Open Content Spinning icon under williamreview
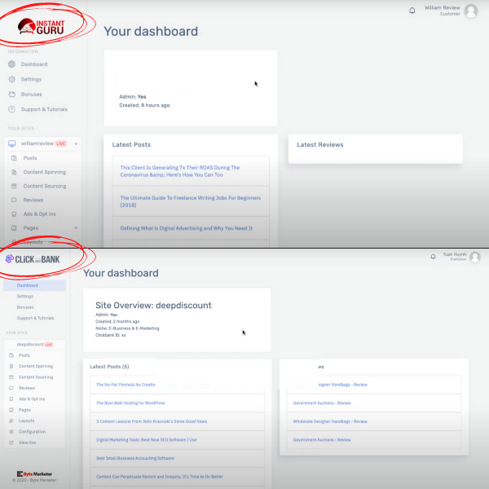Image resolution: width=489 pixels, height=489 pixels. pyautogui.click(x=14, y=172)
